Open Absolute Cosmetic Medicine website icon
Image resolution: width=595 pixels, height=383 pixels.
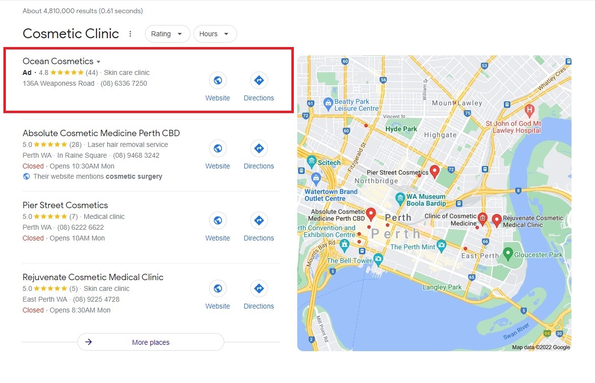tap(218, 148)
